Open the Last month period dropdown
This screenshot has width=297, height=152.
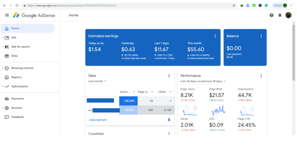(97, 81)
